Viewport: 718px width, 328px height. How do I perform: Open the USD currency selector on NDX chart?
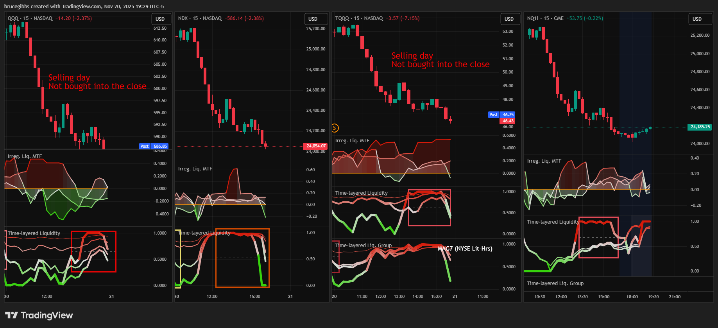(313, 19)
